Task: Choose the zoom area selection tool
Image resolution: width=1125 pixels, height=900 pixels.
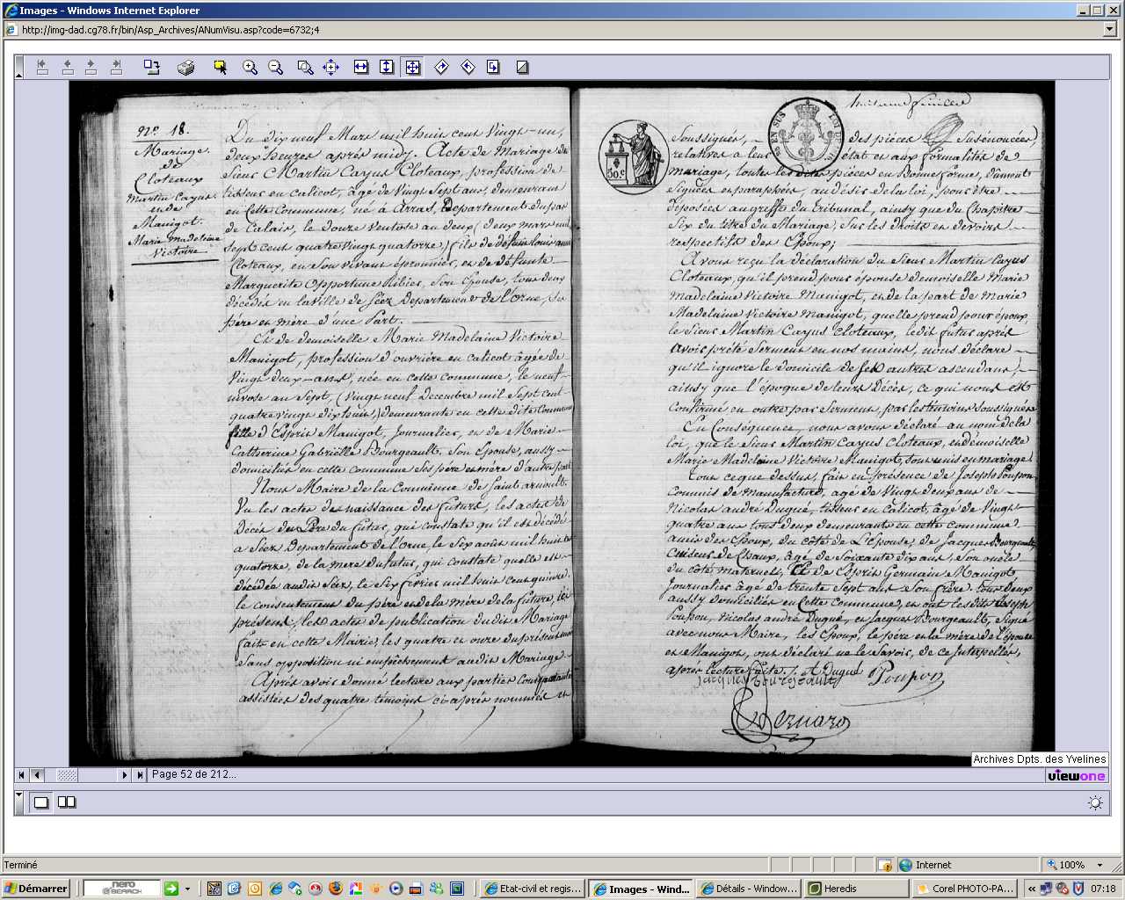Action: pyautogui.click(x=305, y=67)
